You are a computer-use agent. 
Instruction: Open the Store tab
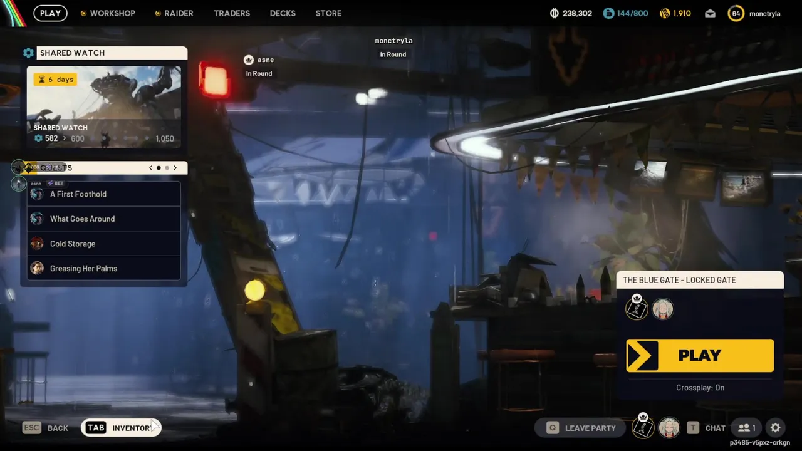click(x=328, y=13)
